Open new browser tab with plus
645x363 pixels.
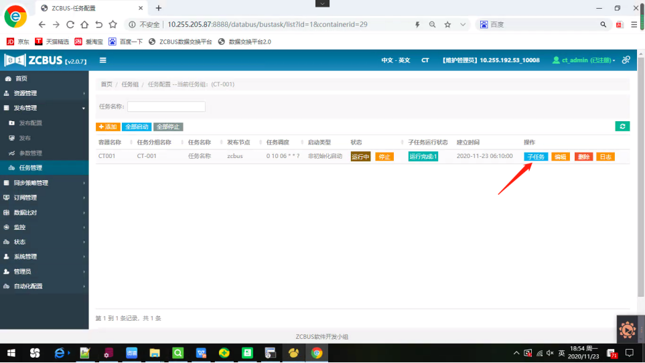pos(159,8)
